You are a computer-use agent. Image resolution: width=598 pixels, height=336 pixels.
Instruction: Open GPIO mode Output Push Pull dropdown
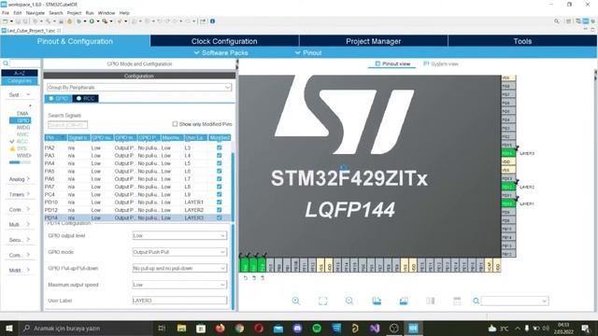click(179, 252)
